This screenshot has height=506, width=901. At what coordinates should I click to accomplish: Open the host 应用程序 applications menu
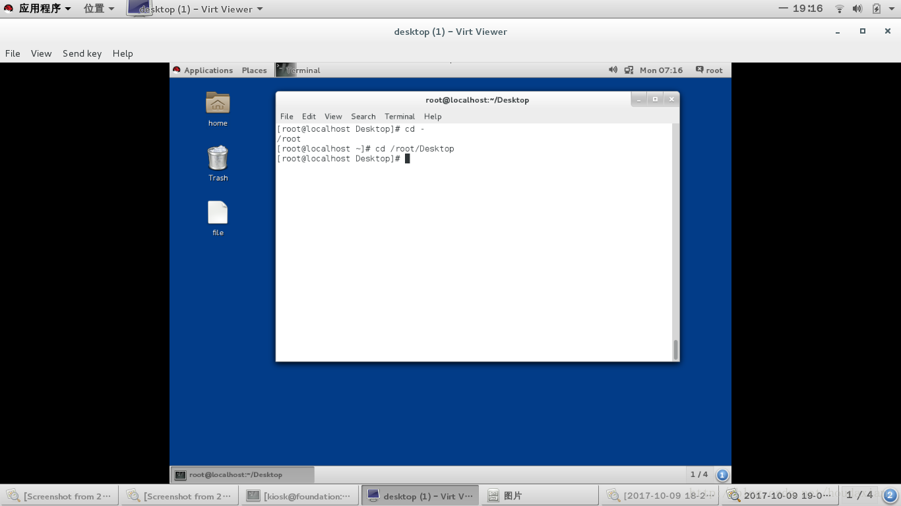coord(38,9)
